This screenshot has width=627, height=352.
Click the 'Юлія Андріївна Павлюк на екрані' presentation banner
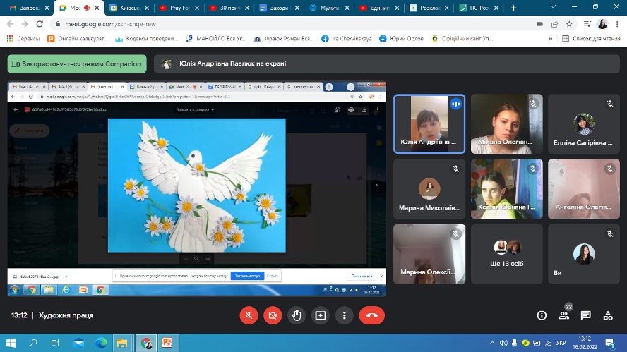point(387,63)
